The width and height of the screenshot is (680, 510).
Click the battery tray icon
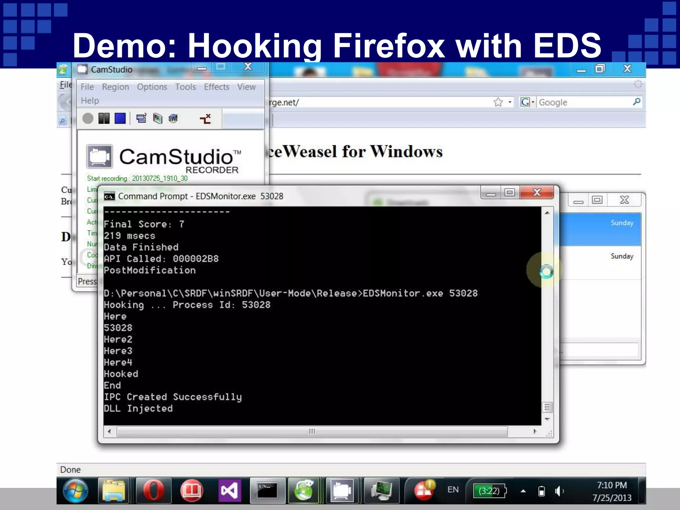click(x=542, y=491)
